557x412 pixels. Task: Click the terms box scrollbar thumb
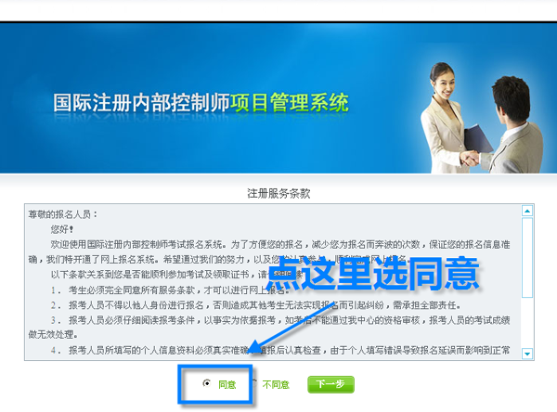[527, 258]
